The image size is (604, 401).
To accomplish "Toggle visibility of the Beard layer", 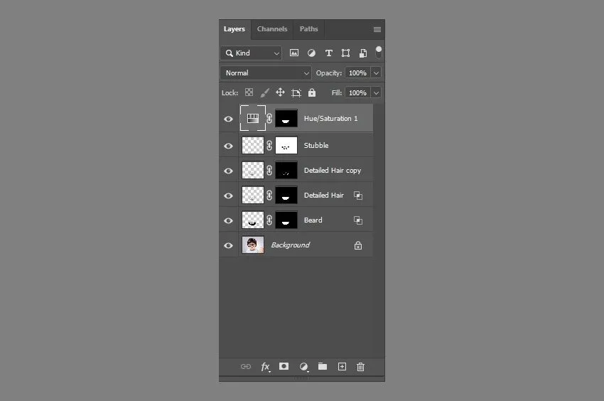I will pos(228,220).
